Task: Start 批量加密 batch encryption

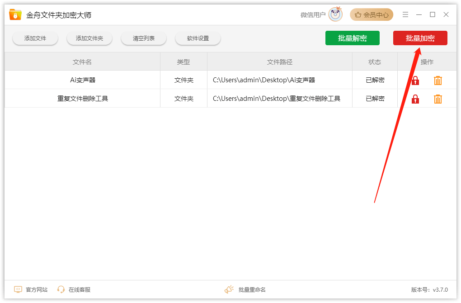Action: point(420,38)
